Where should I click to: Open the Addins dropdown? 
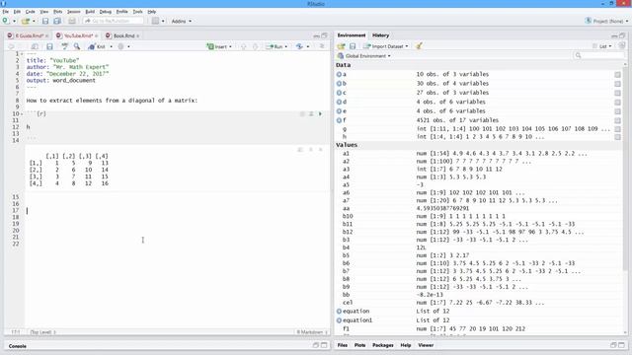coord(182,21)
